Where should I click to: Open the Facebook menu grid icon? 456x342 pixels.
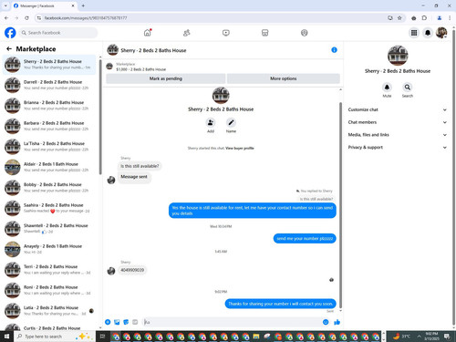(414, 33)
